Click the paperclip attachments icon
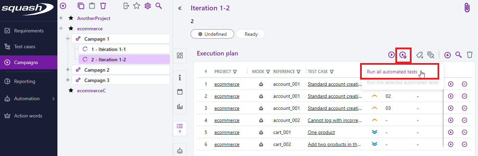Image resolution: width=478 pixels, height=156 pixels. pyautogui.click(x=467, y=8)
